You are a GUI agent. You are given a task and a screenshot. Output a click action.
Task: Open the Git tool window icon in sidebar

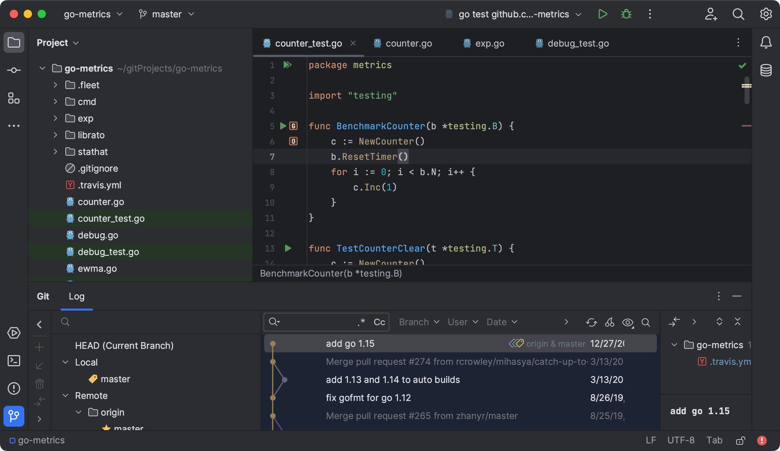14,416
